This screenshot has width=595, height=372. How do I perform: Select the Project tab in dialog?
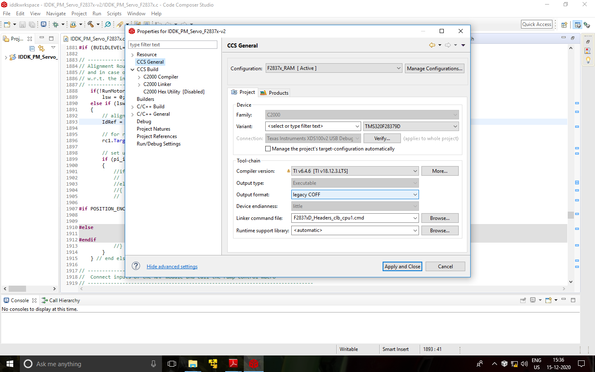[243, 92]
